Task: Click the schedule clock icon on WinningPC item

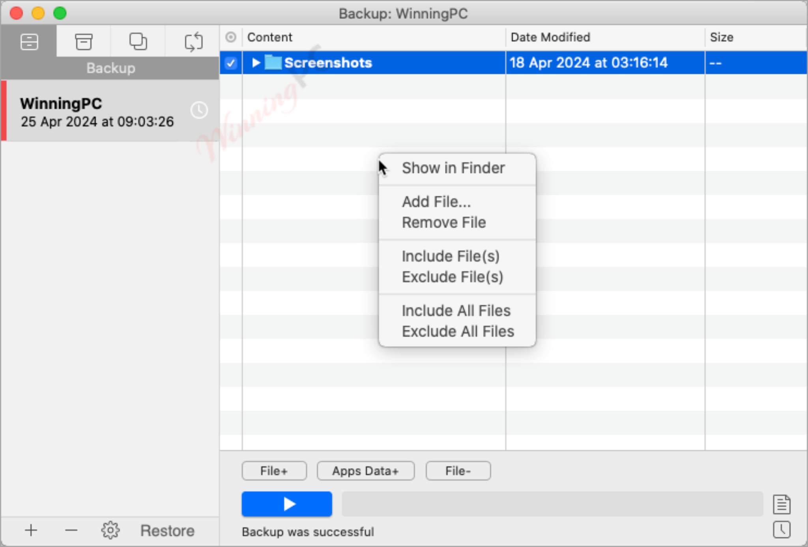Action: 199,110
